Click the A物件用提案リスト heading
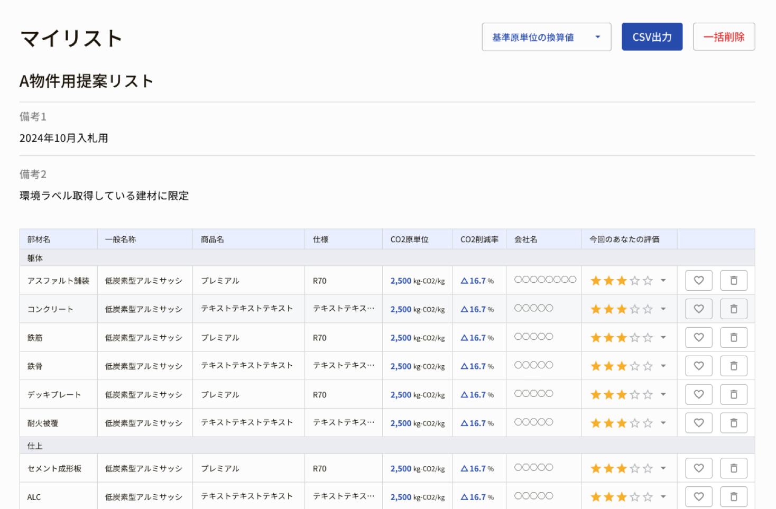 click(86, 81)
